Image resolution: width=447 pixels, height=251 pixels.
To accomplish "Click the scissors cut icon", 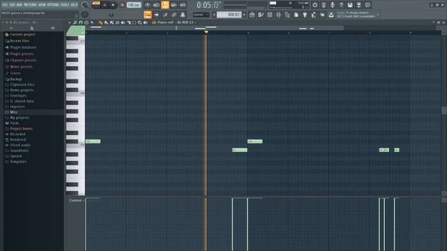I will pyautogui.click(x=323, y=5).
